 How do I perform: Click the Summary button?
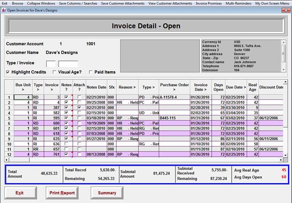coord(107,193)
